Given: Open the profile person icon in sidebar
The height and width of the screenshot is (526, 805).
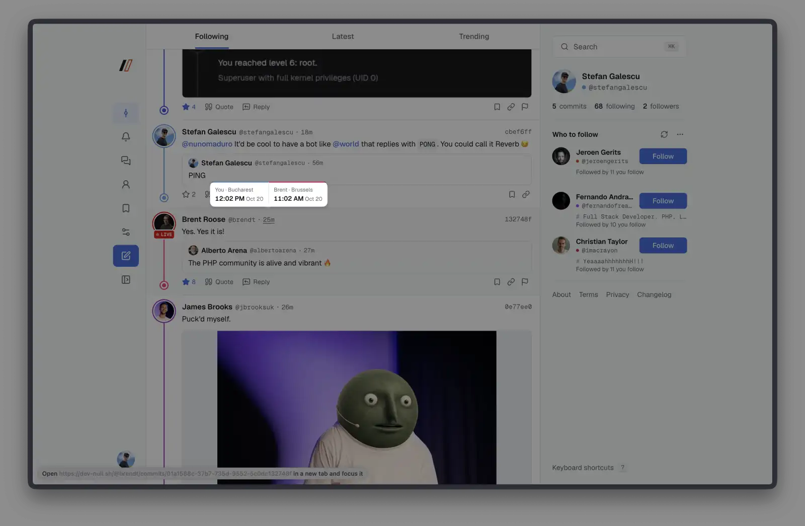Looking at the screenshot, I should pyautogui.click(x=126, y=185).
